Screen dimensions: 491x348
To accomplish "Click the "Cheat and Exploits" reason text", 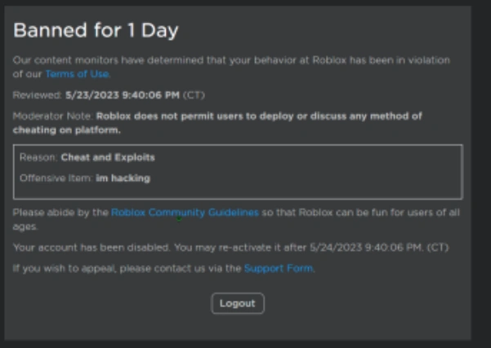I will (107, 157).
